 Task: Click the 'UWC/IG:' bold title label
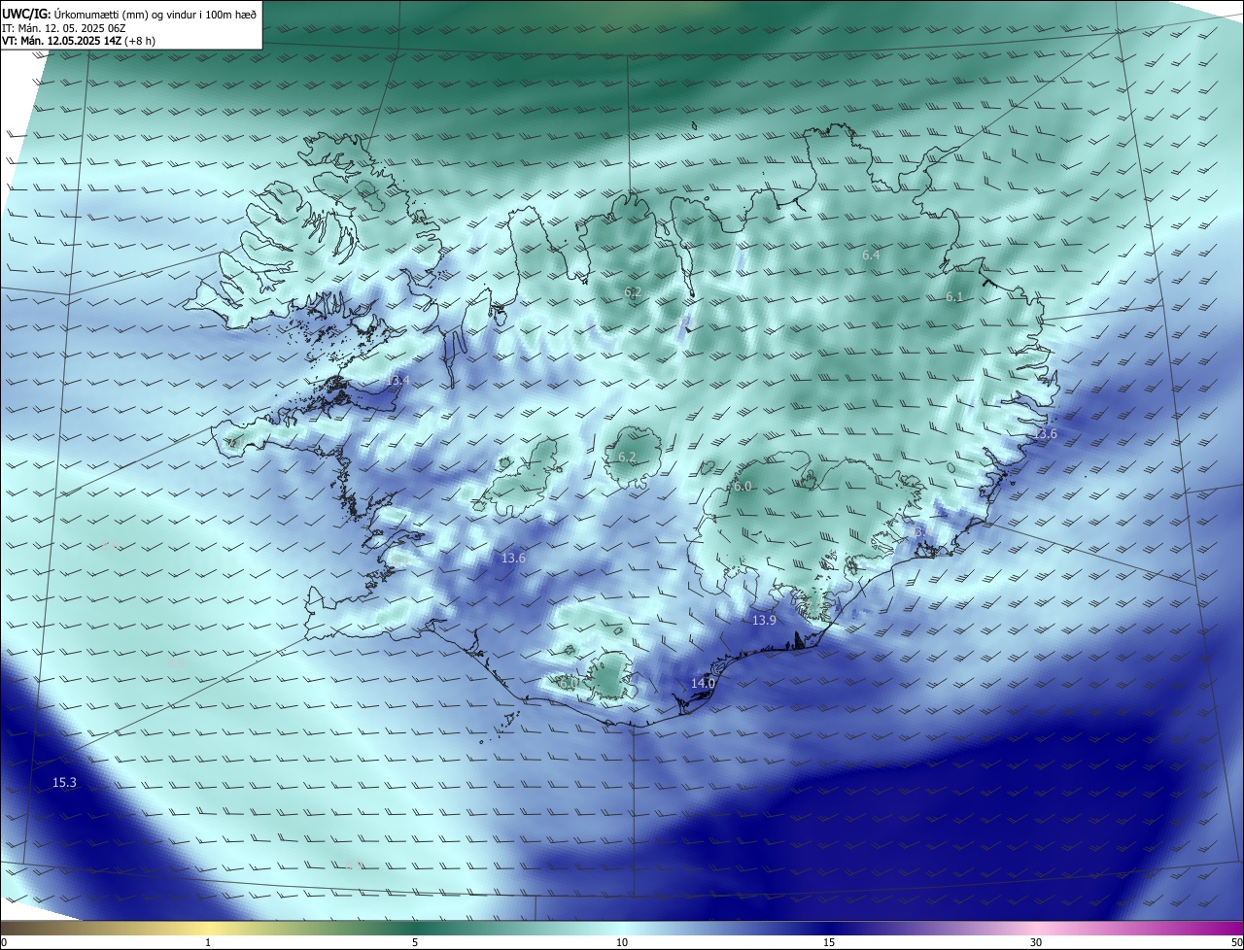26,14
